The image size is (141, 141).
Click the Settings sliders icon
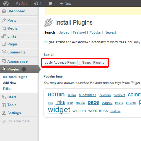(x=4, y=113)
